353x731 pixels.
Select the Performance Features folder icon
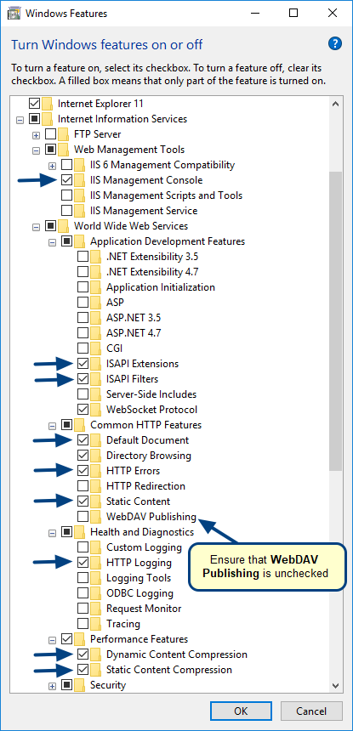(x=79, y=639)
